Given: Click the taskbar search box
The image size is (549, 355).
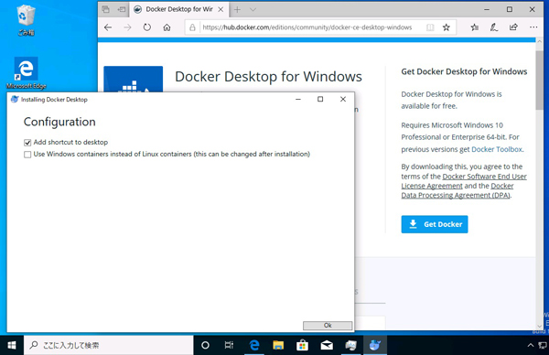Looking at the screenshot, I should tap(109, 345).
